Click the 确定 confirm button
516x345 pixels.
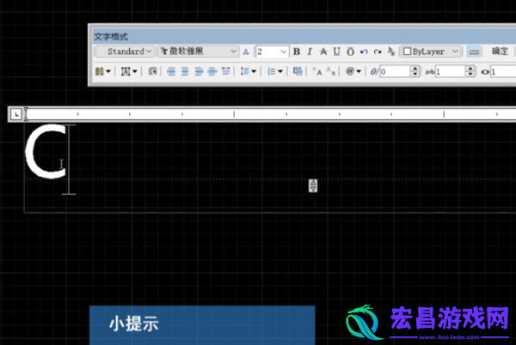click(x=500, y=51)
